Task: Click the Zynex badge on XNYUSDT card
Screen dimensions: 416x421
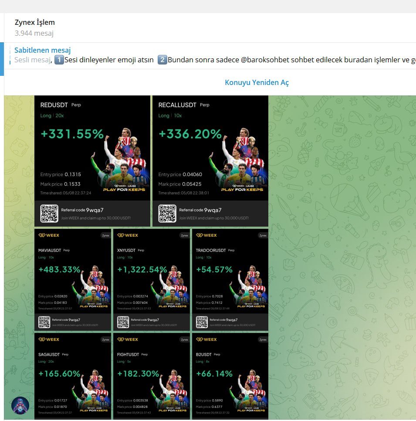Action: coord(184,235)
